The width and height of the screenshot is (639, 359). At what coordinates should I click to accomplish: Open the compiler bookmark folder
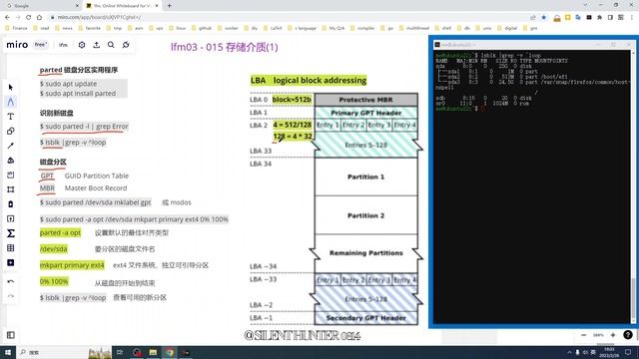[x=361, y=28]
